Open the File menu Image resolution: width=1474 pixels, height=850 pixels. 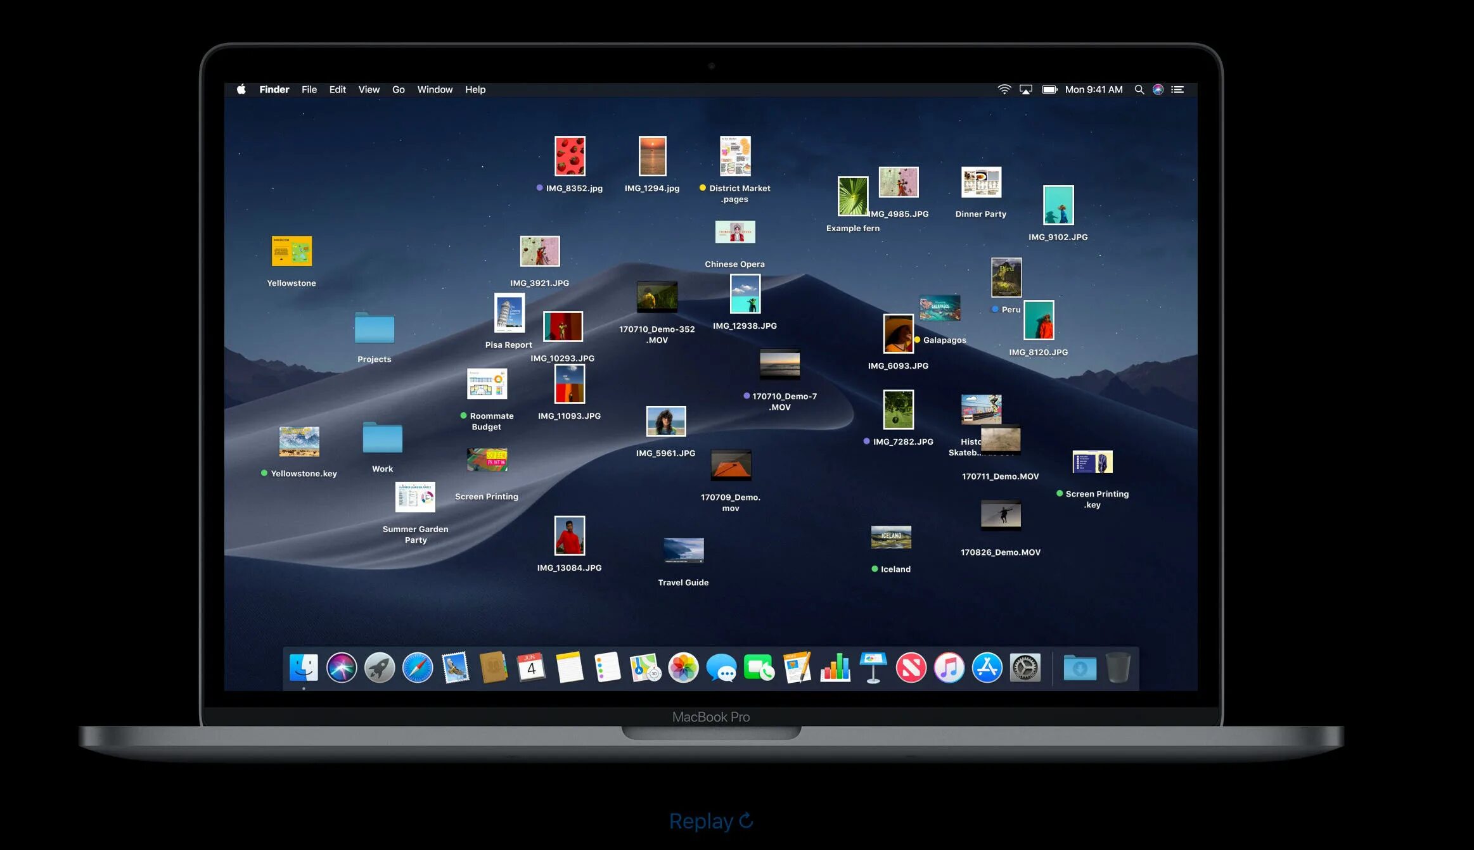(309, 90)
